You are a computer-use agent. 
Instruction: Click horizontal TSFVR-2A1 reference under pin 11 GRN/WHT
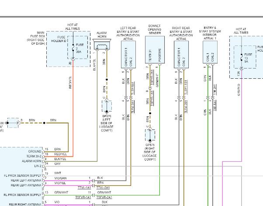click(104, 197)
